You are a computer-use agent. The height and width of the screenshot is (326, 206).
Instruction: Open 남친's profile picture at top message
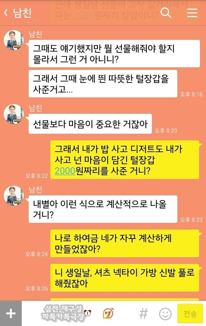pos(14,40)
